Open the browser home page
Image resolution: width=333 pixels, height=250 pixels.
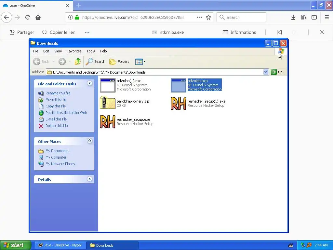(38, 17)
